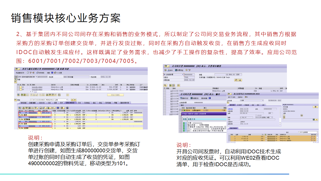321x181 pixels.
Task: Click the find binoculars icon in history toolbar
Action: pos(30,108)
